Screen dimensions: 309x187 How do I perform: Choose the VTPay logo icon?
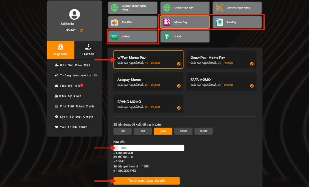[114, 37]
